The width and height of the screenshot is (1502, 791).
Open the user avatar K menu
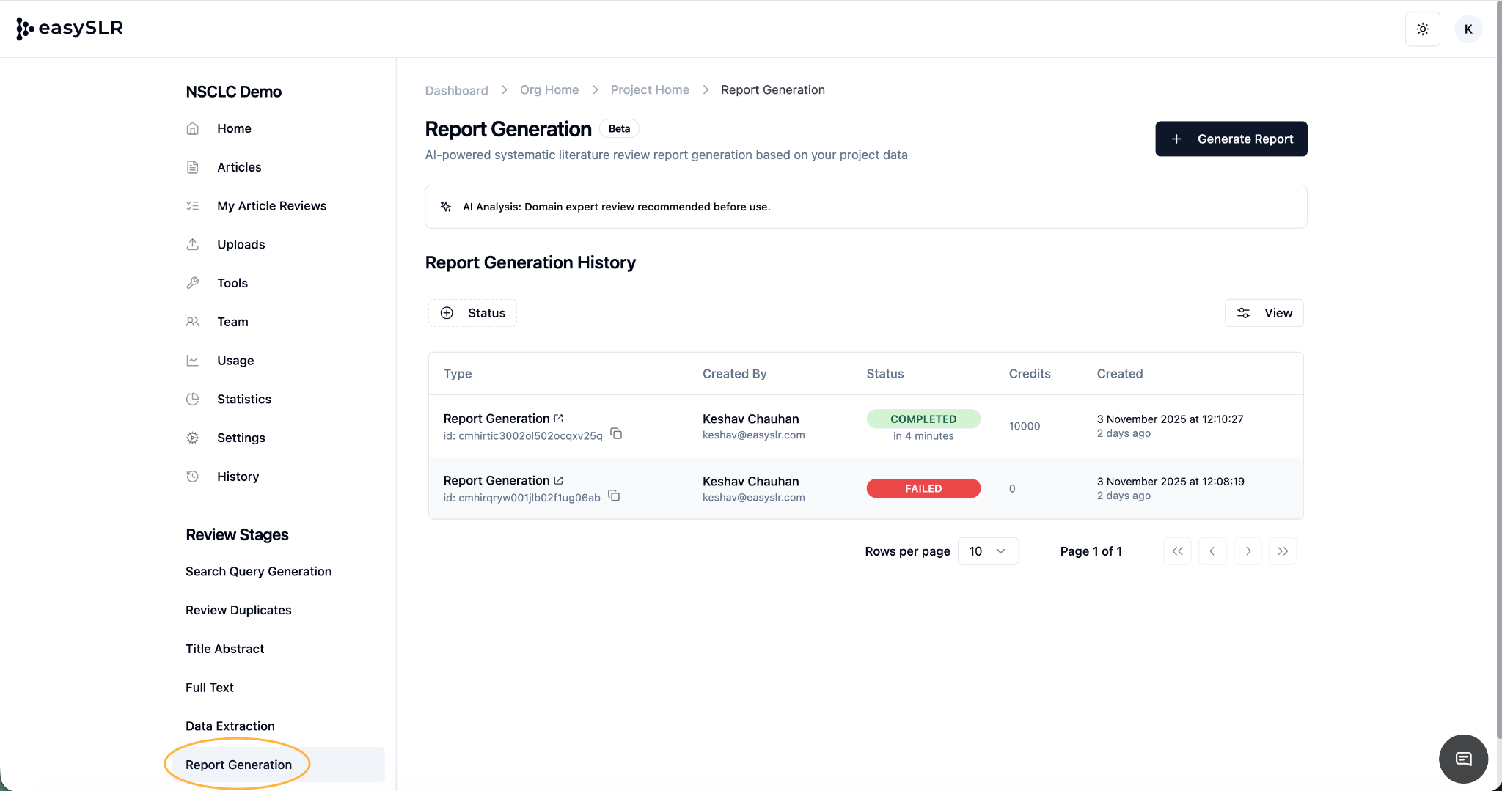tap(1468, 29)
